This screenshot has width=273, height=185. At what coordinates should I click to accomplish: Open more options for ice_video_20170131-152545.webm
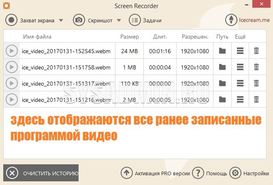pyautogui.click(x=240, y=51)
